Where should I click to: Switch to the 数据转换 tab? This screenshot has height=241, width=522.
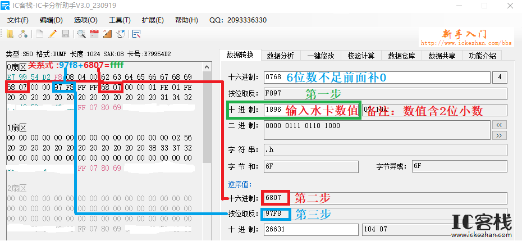(x=240, y=54)
